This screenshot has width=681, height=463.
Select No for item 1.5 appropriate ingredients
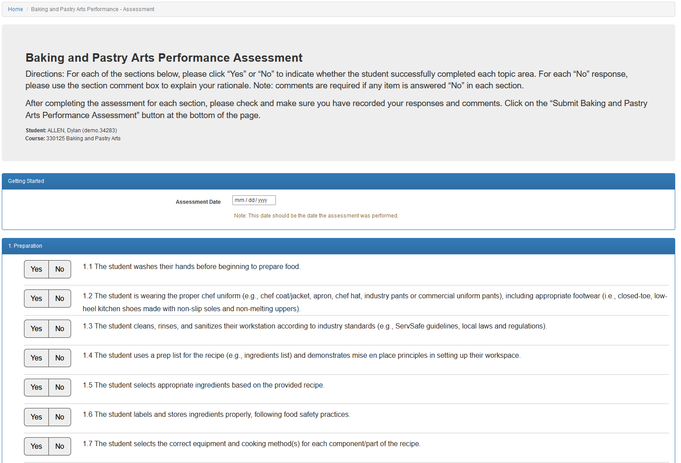click(60, 387)
